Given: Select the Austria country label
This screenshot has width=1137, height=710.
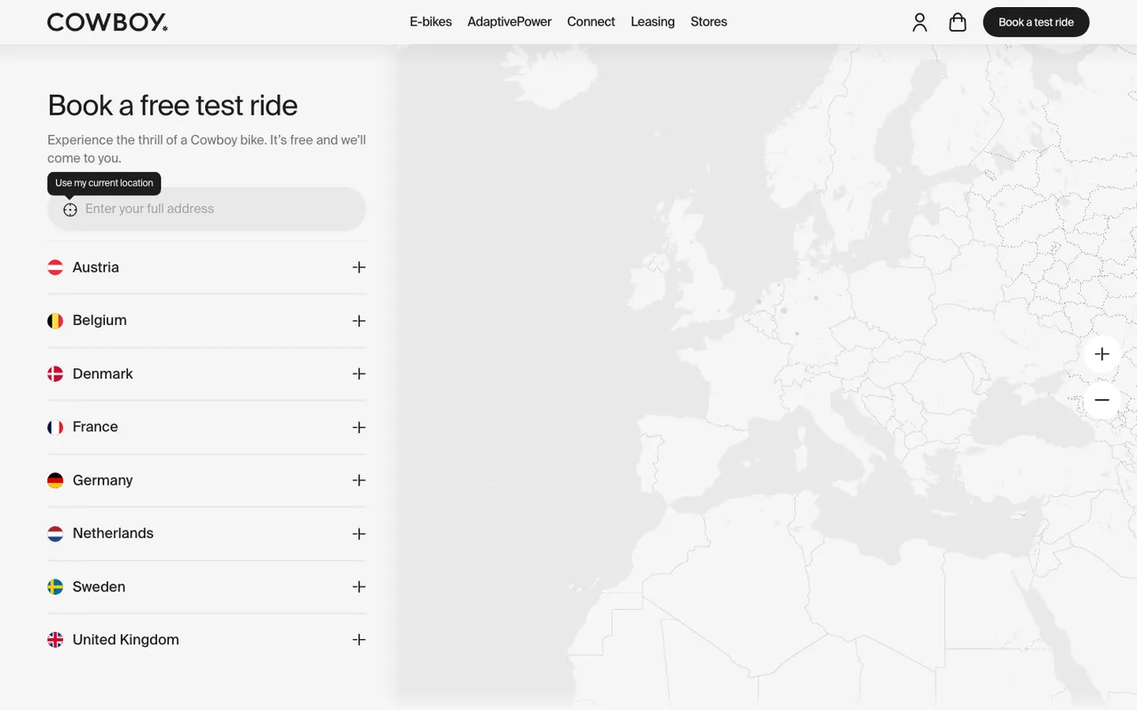Looking at the screenshot, I should [96, 267].
